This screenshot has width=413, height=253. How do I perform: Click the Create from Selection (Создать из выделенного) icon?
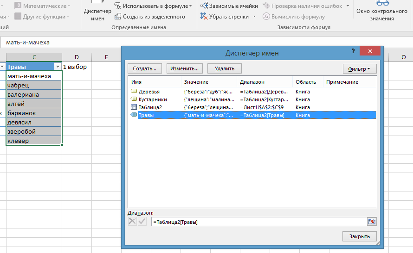point(118,17)
